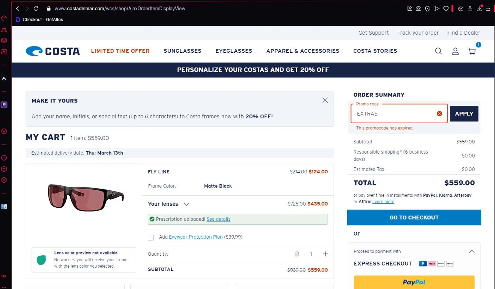This screenshot has width=495, height=289.
Task: Click the installments Learn more link
Action: click(383, 202)
